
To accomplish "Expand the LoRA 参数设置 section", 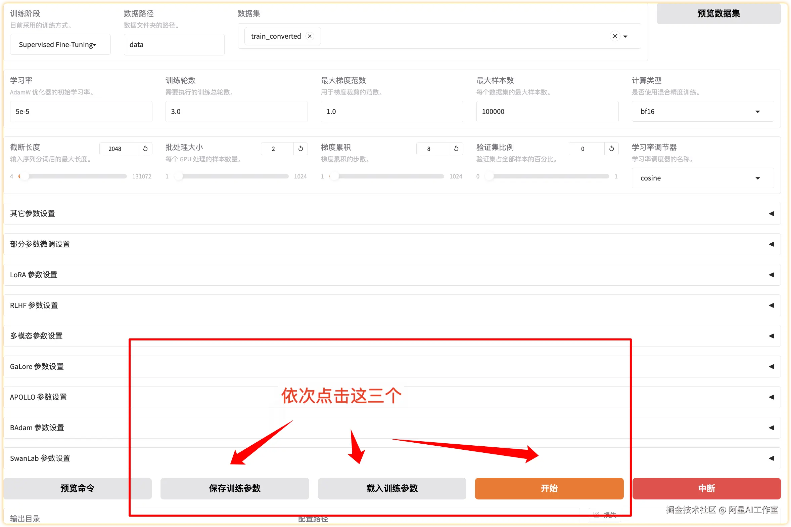I will [x=771, y=275].
